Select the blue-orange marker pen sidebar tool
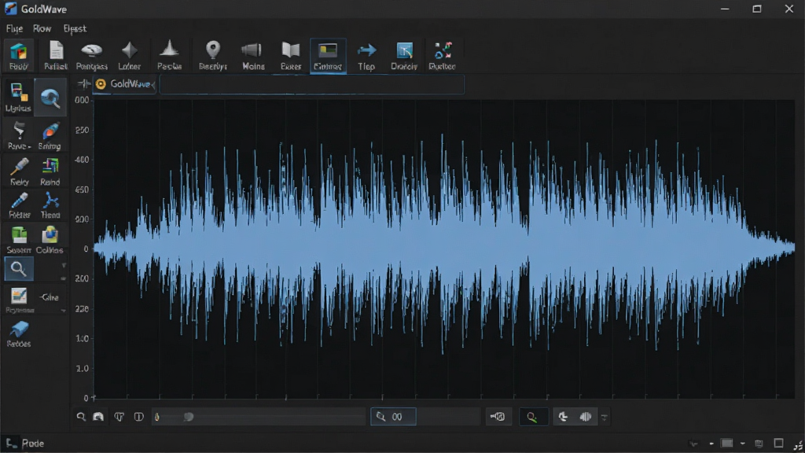 (51, 131)
